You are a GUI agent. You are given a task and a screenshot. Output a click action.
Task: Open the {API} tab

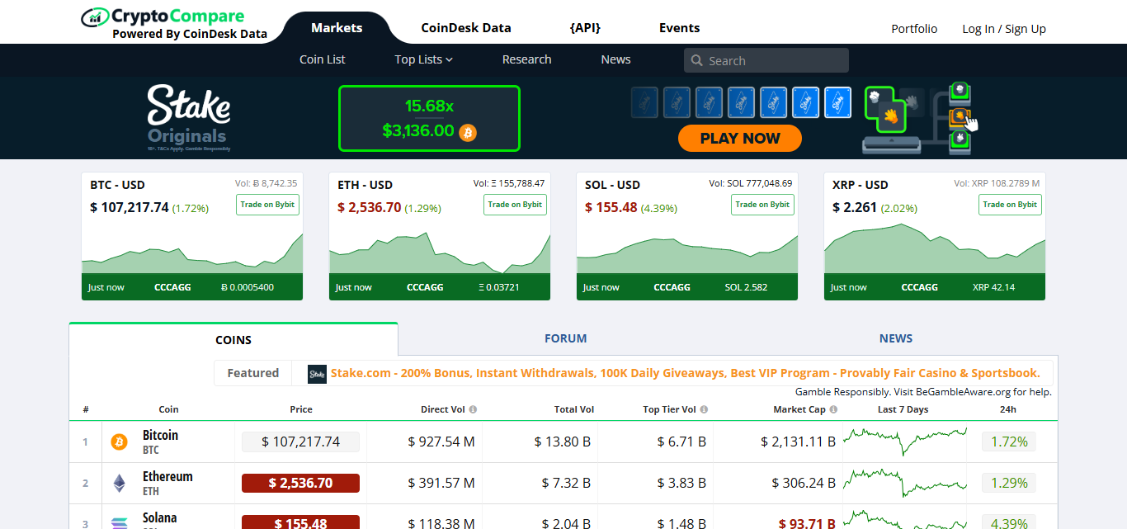pos(585,28)
